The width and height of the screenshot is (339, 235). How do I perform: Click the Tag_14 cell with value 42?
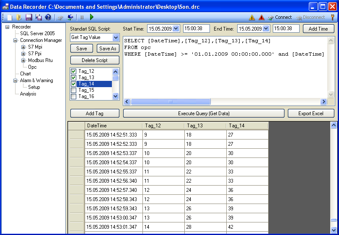click(247, 227)
